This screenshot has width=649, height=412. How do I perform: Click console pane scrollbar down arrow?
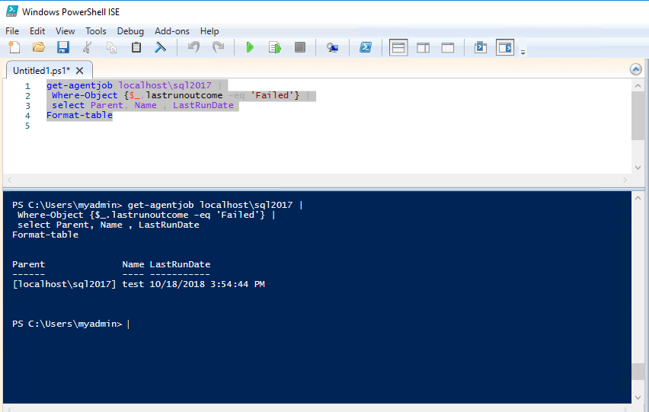point(638,398)
